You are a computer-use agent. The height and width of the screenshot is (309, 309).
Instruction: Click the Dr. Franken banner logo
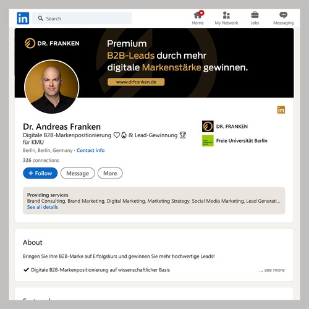[x=52, y=43]
